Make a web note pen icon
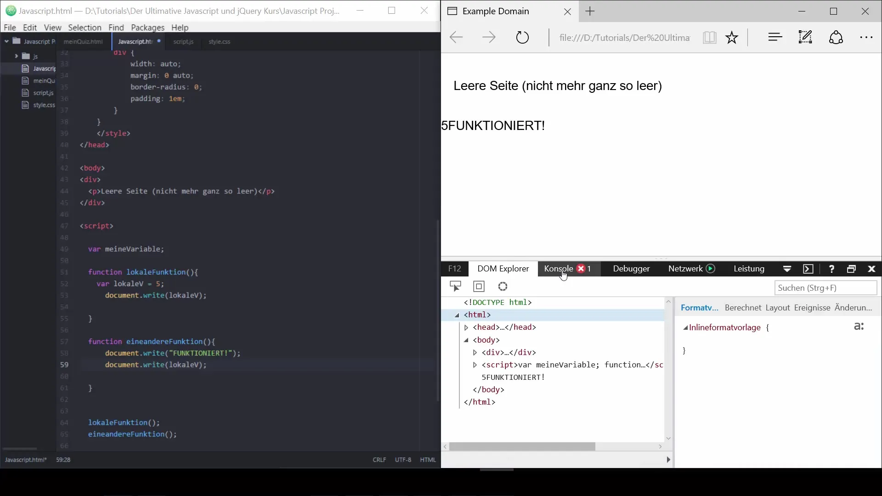Image resolution: width=882 pixels, height=496 pixels. (805, 37)
